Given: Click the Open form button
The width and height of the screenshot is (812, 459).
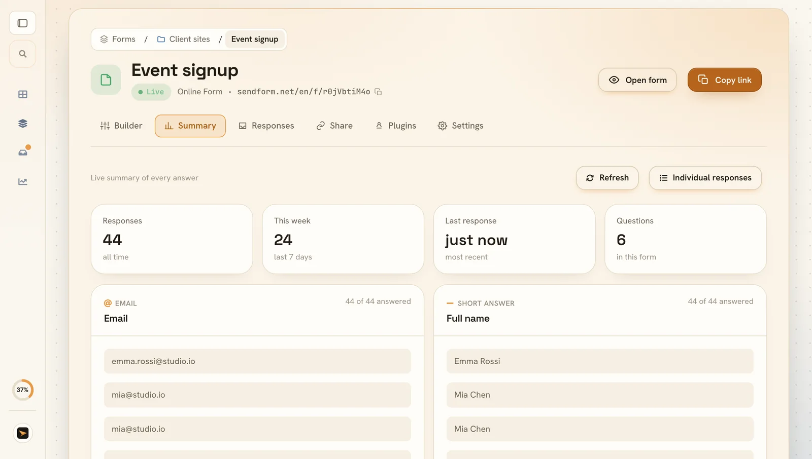Looking at the screenshot, I should click(637, 80).
